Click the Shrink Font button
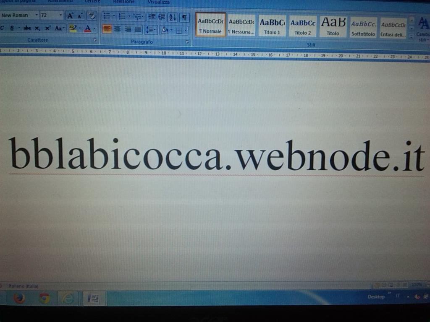Image resolution: width=430 pixels, height=322 pixels. [79, 16]
